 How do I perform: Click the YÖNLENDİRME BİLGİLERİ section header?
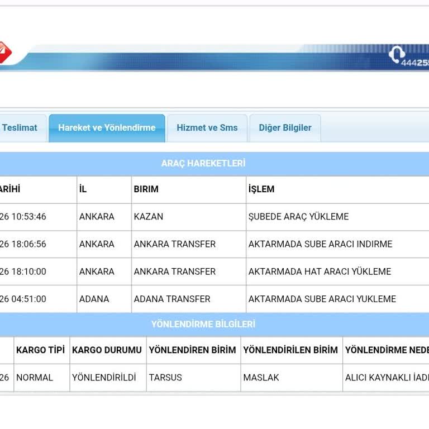[x=203, y=324]
